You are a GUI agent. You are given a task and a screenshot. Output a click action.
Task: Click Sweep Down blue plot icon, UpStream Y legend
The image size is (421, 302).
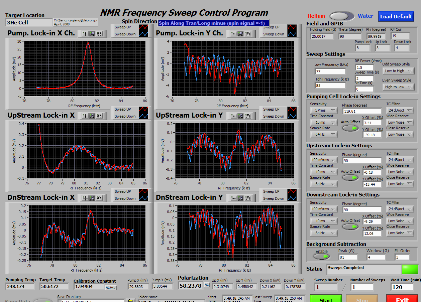[x=292, y=116]
